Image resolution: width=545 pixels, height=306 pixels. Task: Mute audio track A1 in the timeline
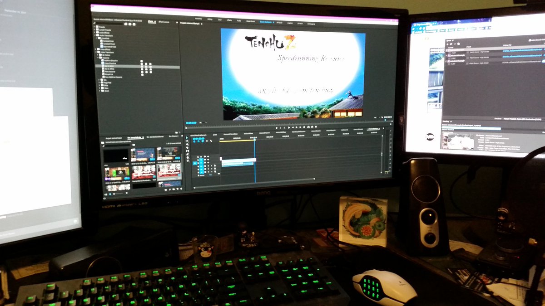pos(208,166)
